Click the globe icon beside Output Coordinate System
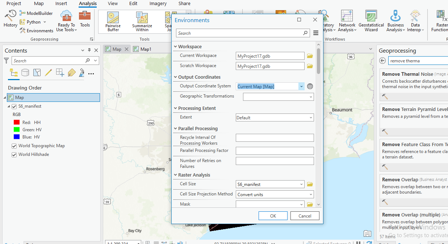The width and height of the screenshot is (448, 244). pyautogui.click(x=310, y=86)
